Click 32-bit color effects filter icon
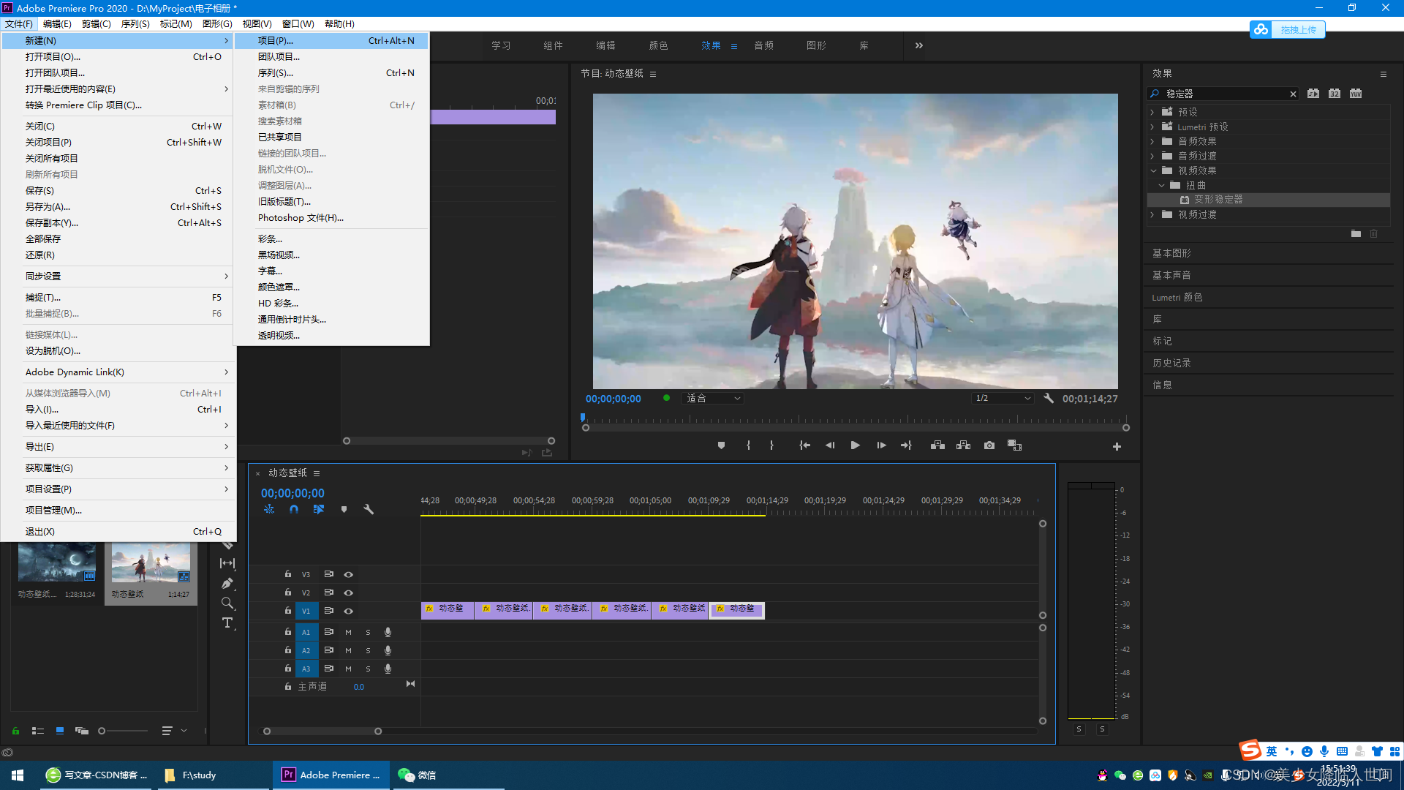Viewport: 1404px width, 790px height. click(x=1335, y=94)
